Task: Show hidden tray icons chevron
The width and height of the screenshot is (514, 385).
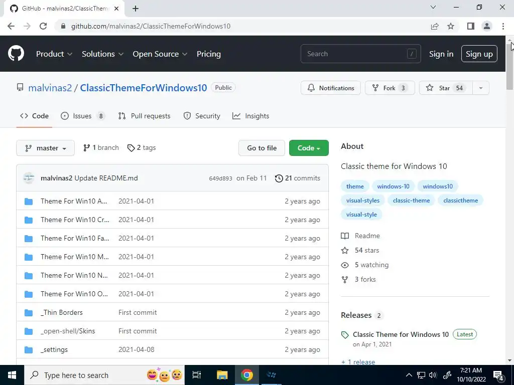Action: (409, 375)
